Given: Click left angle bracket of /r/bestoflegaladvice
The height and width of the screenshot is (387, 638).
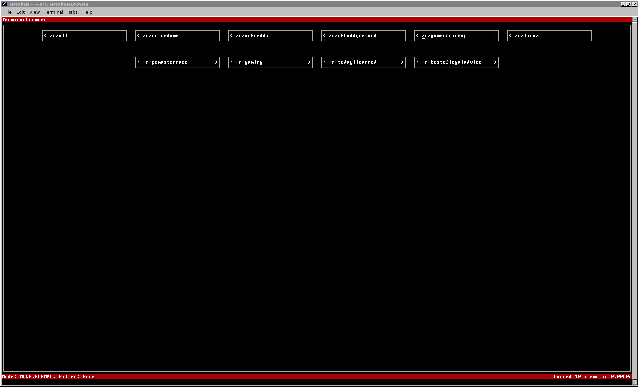Looking at the screenshot, I should coord(418,62).
